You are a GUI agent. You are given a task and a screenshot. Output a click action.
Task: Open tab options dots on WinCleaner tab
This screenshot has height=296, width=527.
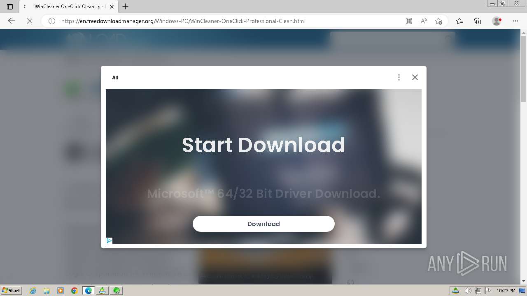25,7
